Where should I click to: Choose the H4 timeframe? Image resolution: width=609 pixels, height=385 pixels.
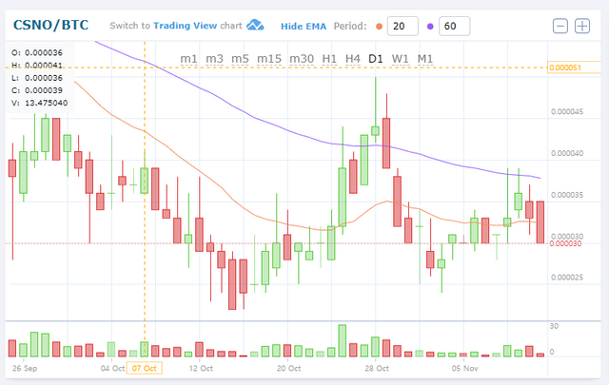[x=353, y=59]
